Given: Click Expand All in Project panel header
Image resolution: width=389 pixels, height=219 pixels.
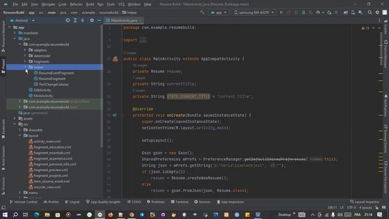Looking at the screenshot, I should (x=75, y=20).
